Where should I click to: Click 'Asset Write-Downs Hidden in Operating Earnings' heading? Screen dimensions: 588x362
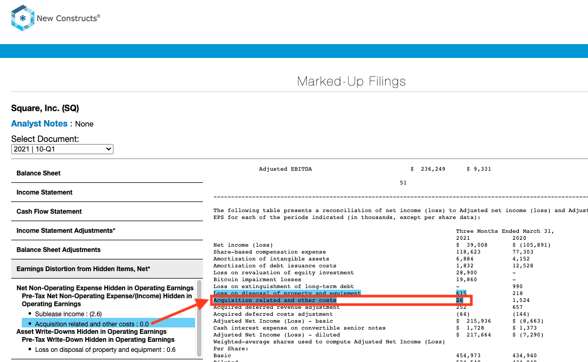tap(92, 332)
